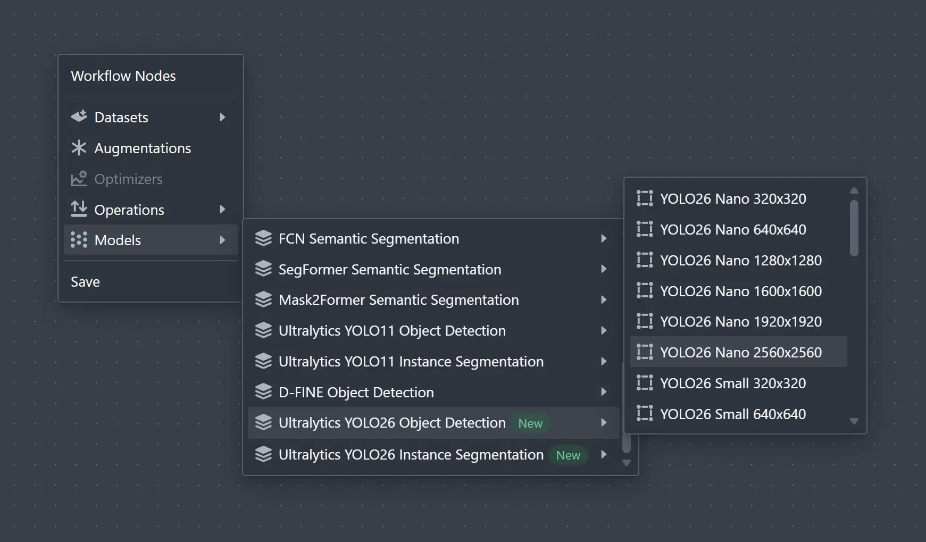Add YOLO26 Nano 2560x2560 model
Screen dimensions: 926x542
(x=738, y=352)
